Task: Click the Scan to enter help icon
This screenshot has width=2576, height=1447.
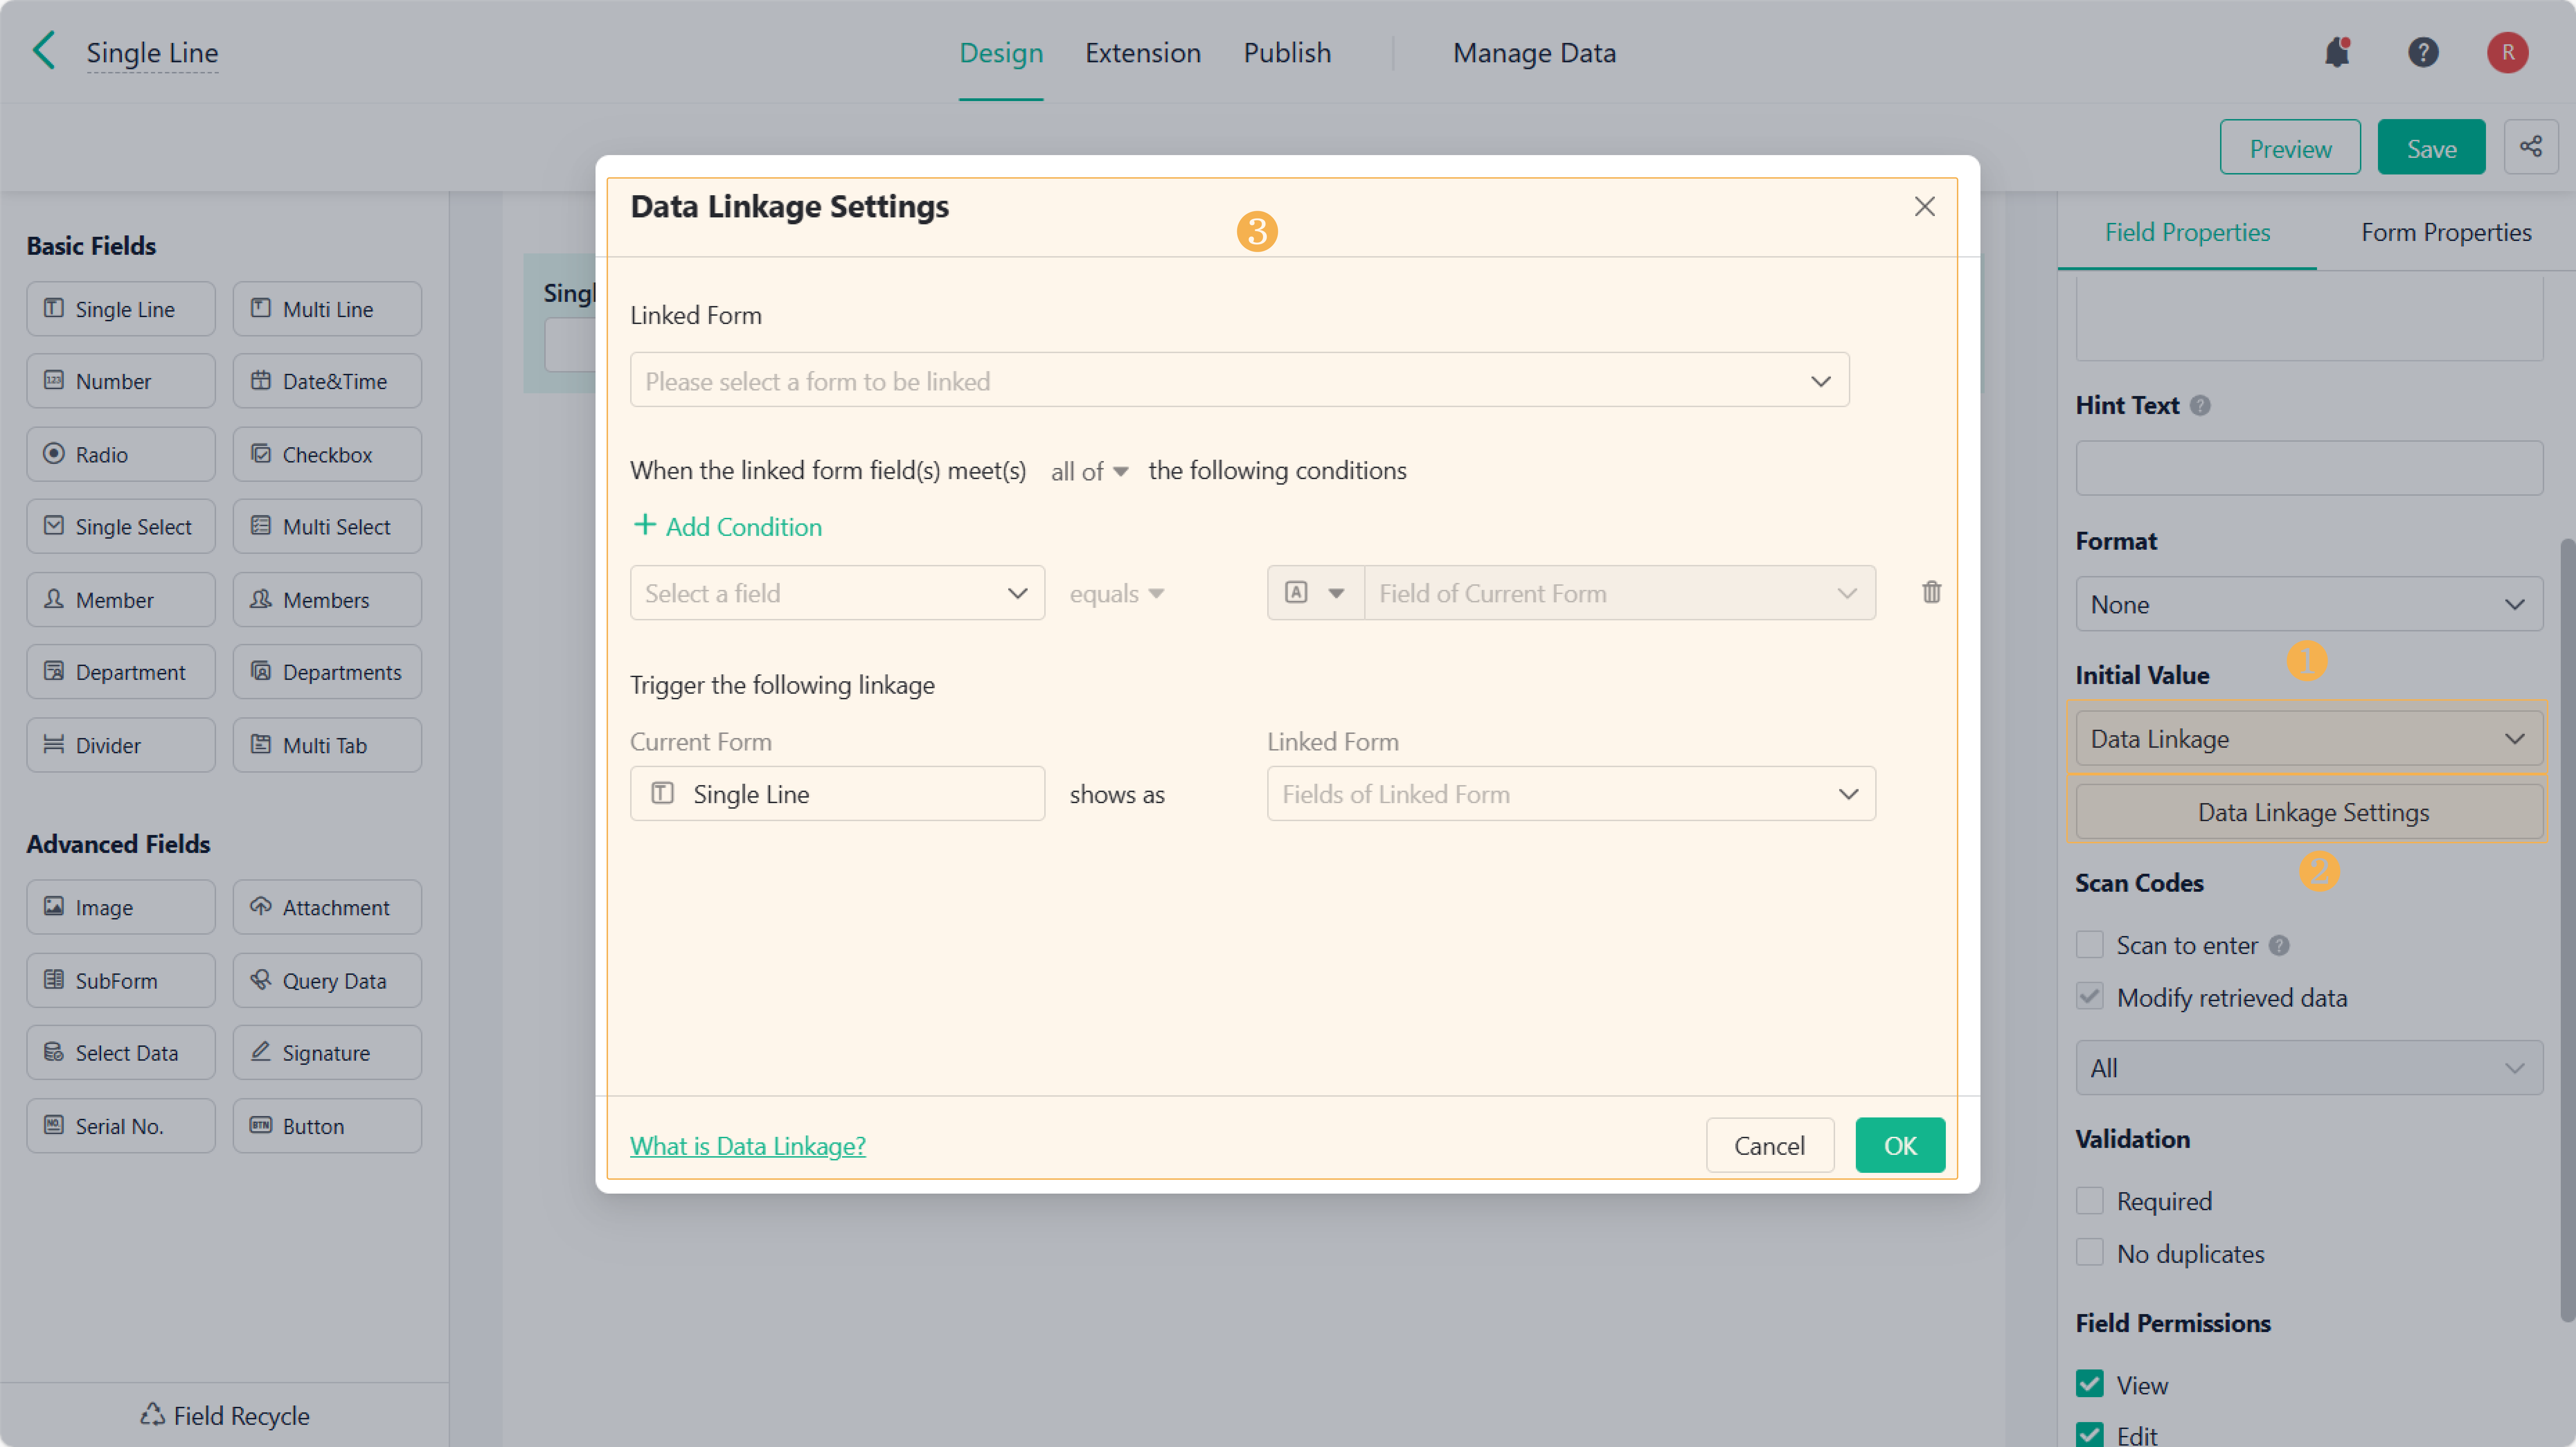Action: click(2279, 945)
